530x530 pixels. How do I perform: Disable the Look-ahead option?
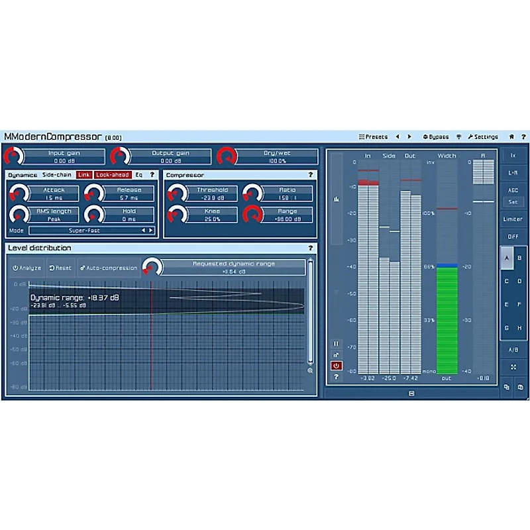[x=112, y=175]
